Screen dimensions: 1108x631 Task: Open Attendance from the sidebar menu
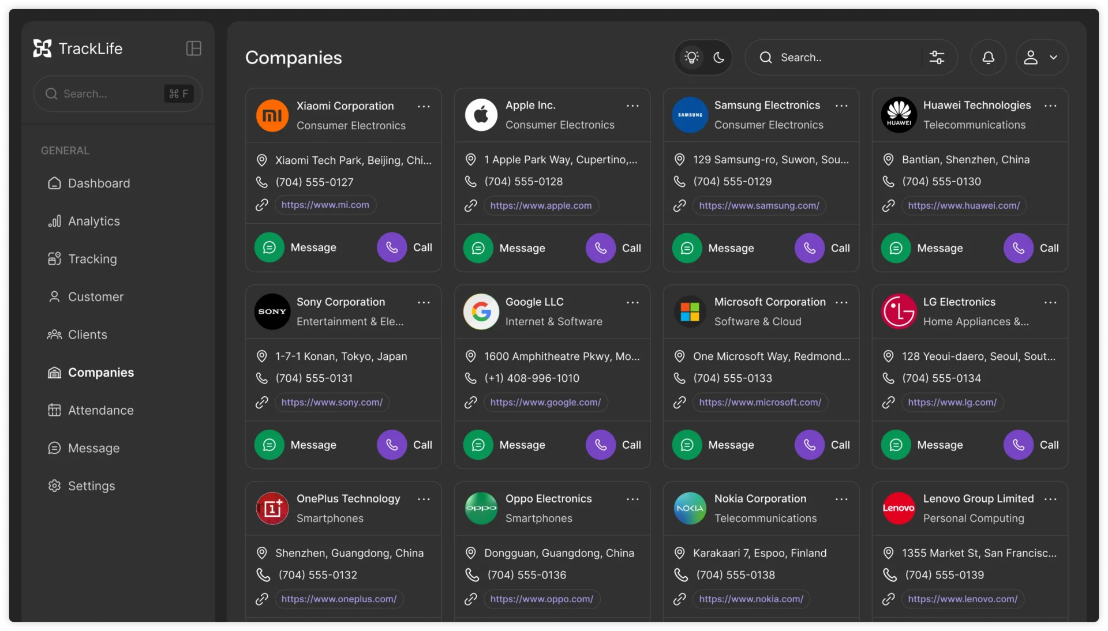click(100, 410)
